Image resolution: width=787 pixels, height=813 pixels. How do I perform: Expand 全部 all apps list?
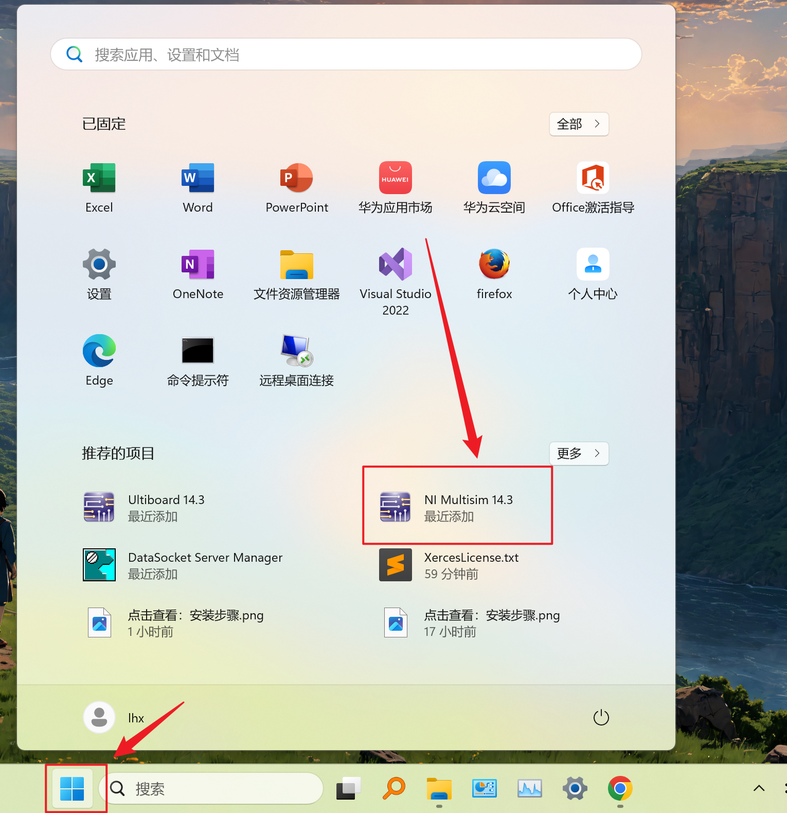coord(579,124)
